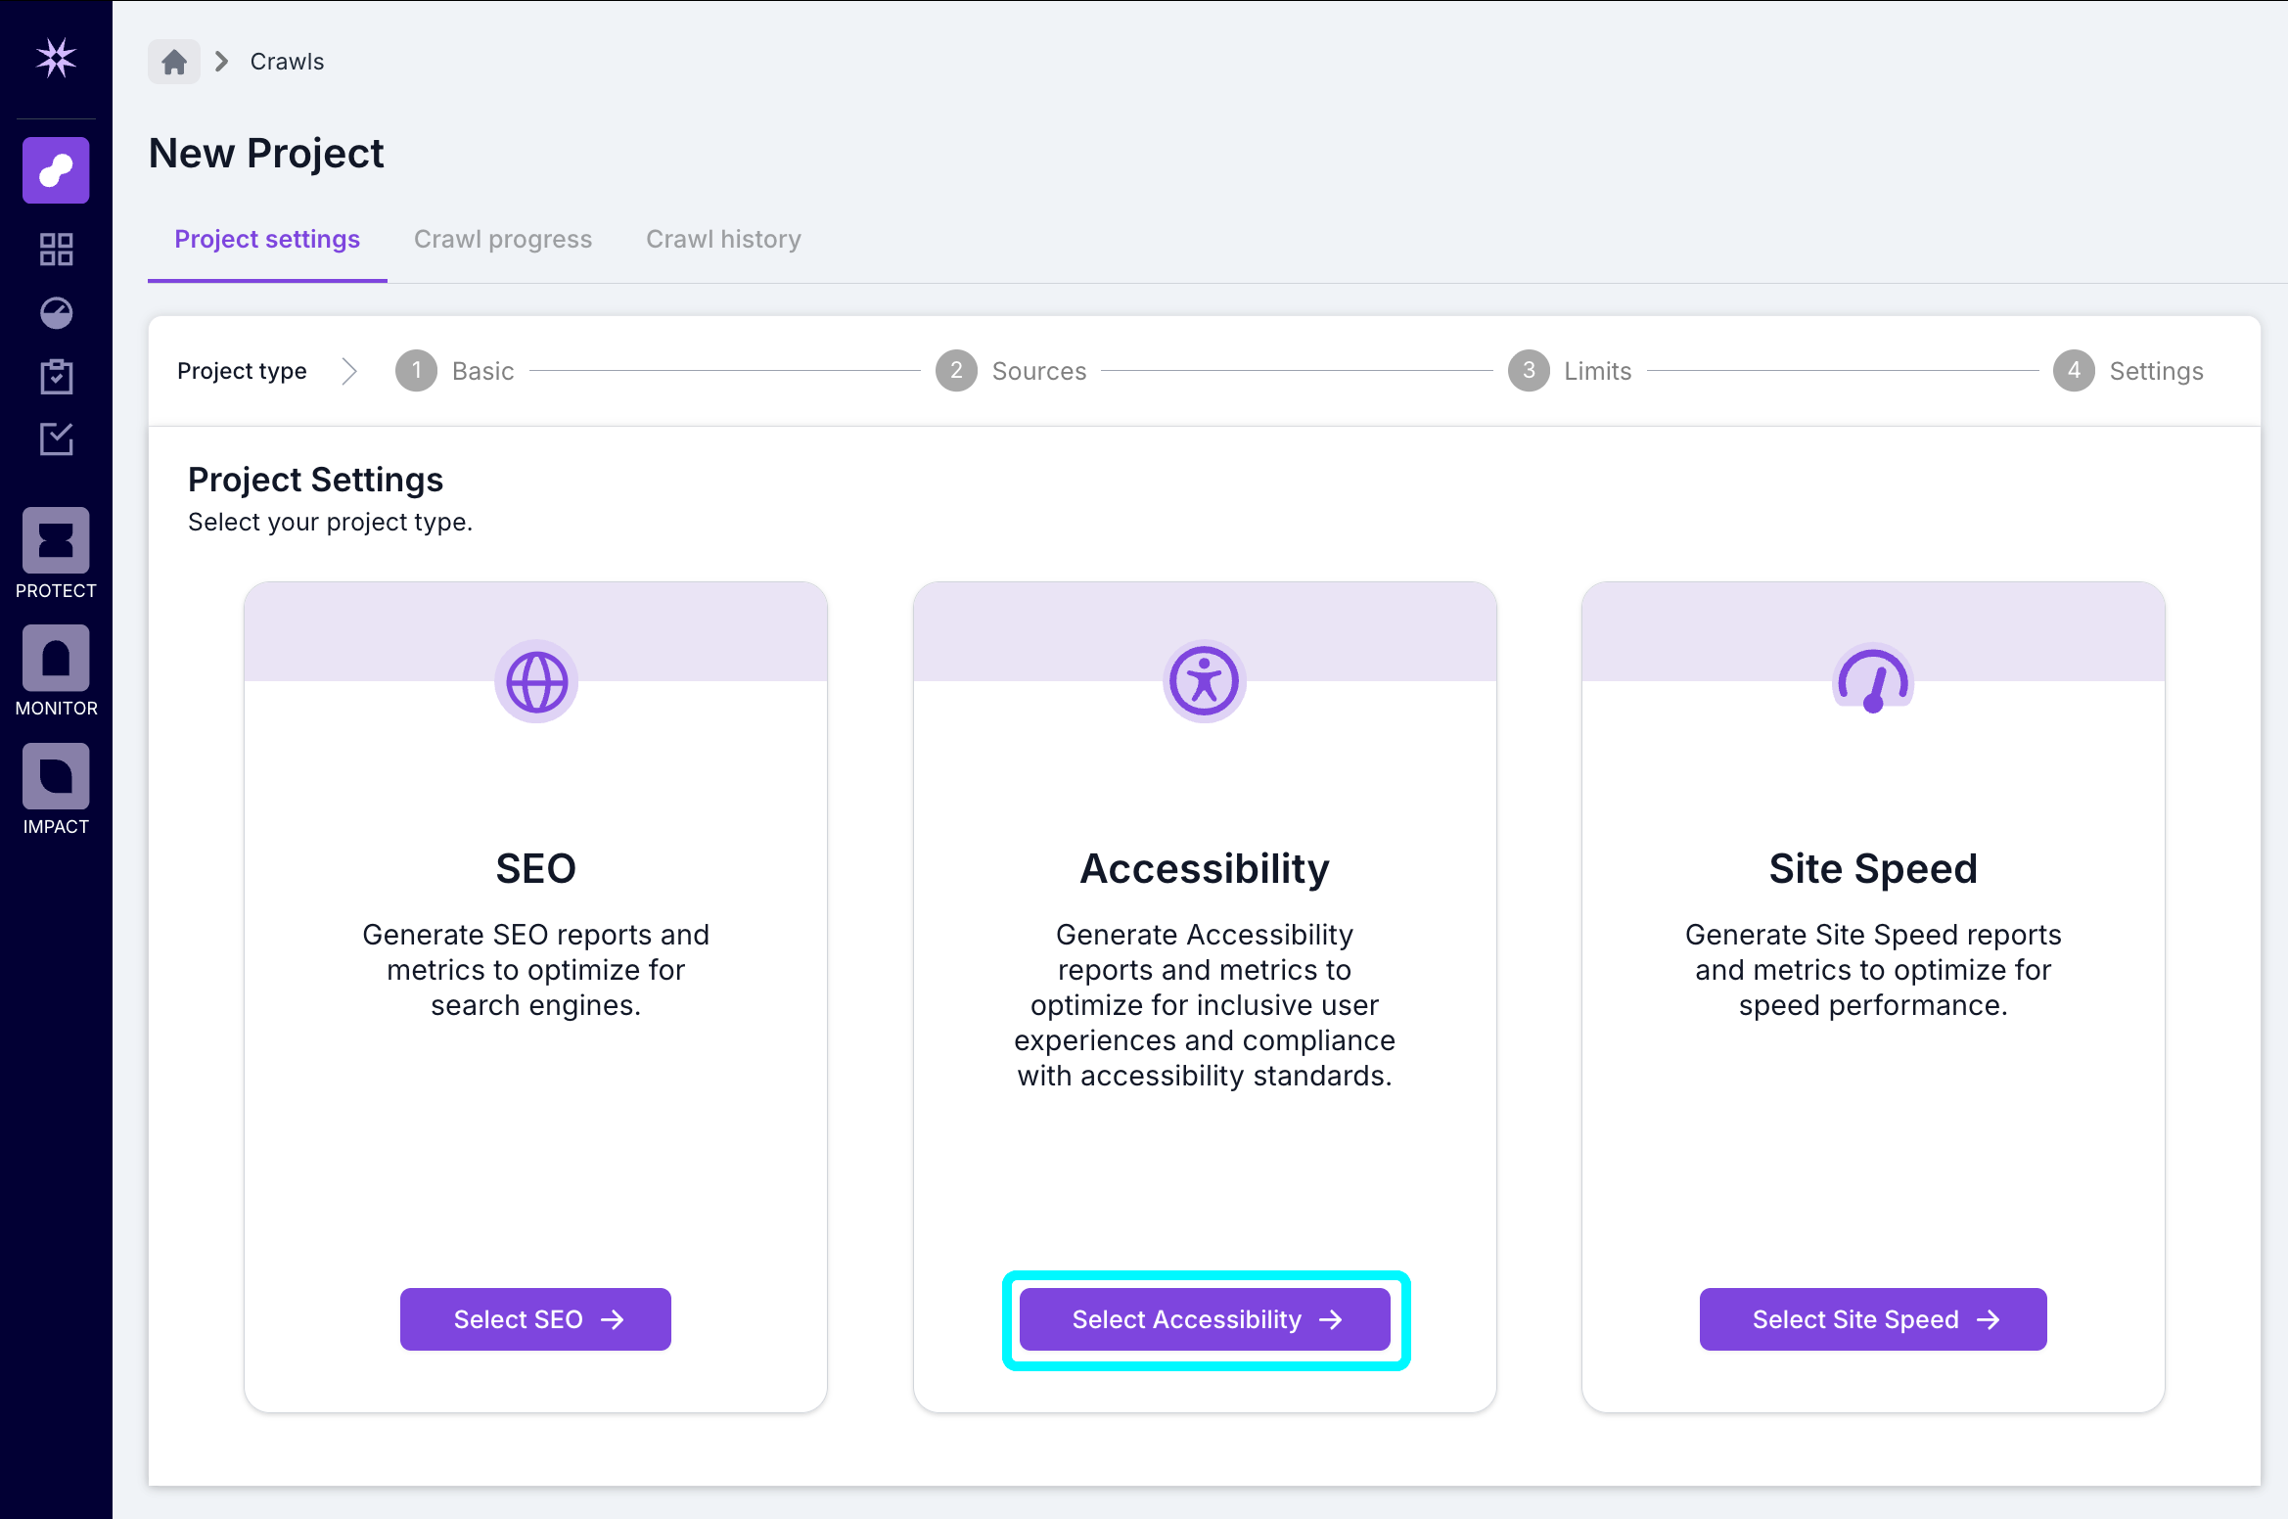This screenshot has height=1519, width=2288.
Task: Click the Select Site Speed button
Action: click(1872, 1319)
